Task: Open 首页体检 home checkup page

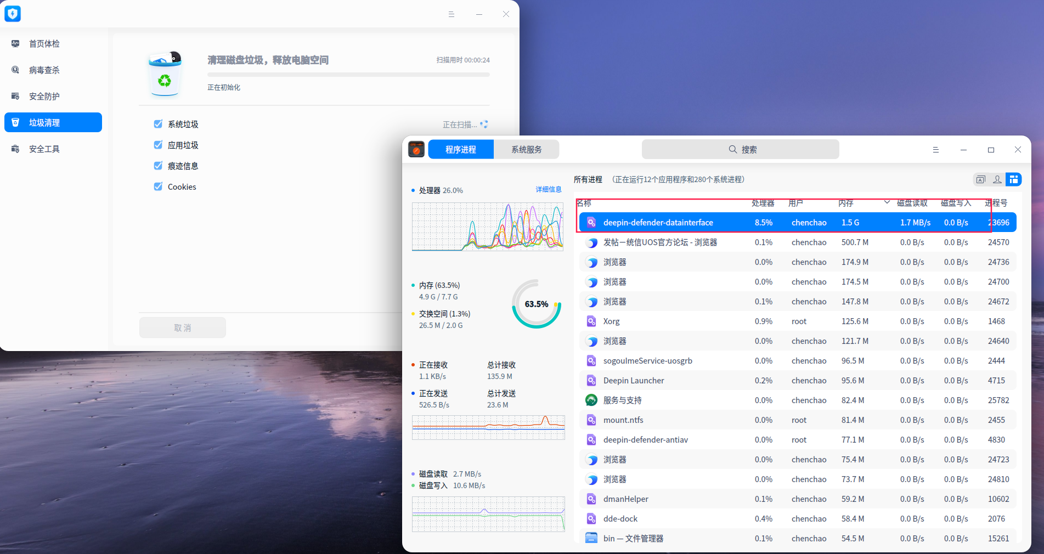Action: click(44, 44)
